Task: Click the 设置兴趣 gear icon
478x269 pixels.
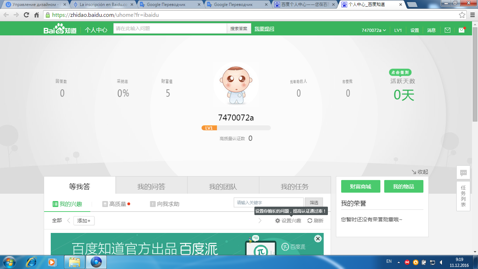Action: pos(278,221)
